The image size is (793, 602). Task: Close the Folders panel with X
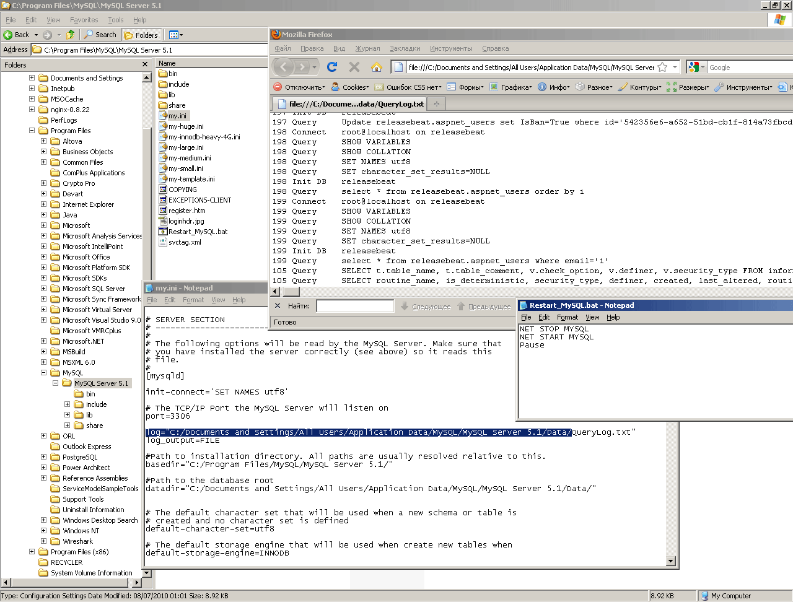pyautogui.click(x=145, y=64)
